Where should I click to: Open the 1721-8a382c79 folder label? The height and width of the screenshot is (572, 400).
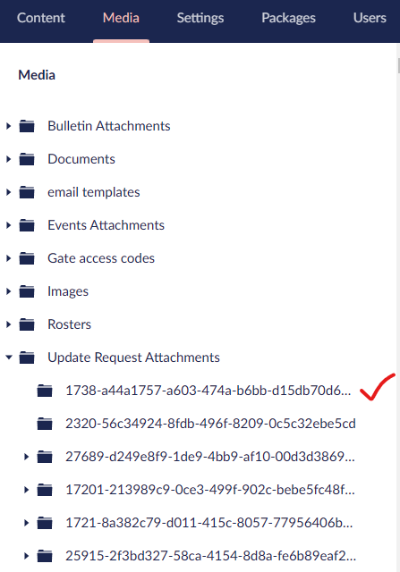pyautogui.click(x=209, y=523)
